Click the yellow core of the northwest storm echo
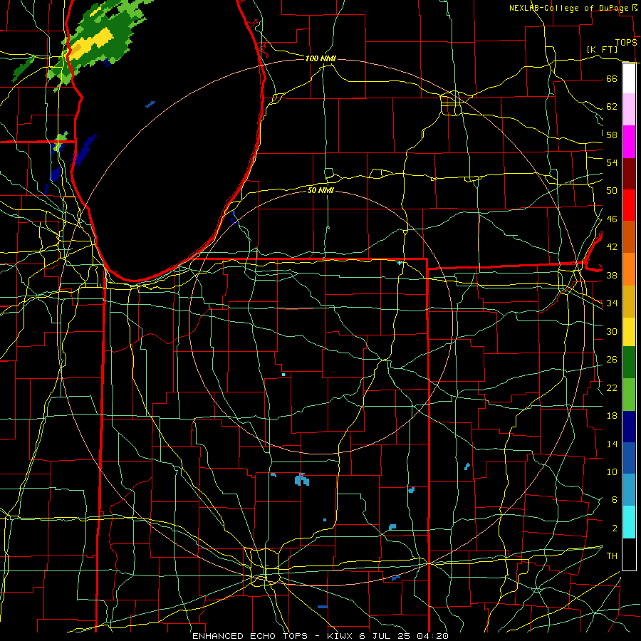Image resolution: width=641 pixels, height=641 pixels. [91, 43]
